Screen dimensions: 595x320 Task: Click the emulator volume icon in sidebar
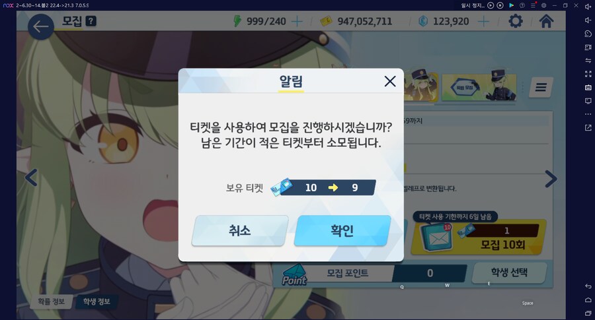[x=588, y=7]
